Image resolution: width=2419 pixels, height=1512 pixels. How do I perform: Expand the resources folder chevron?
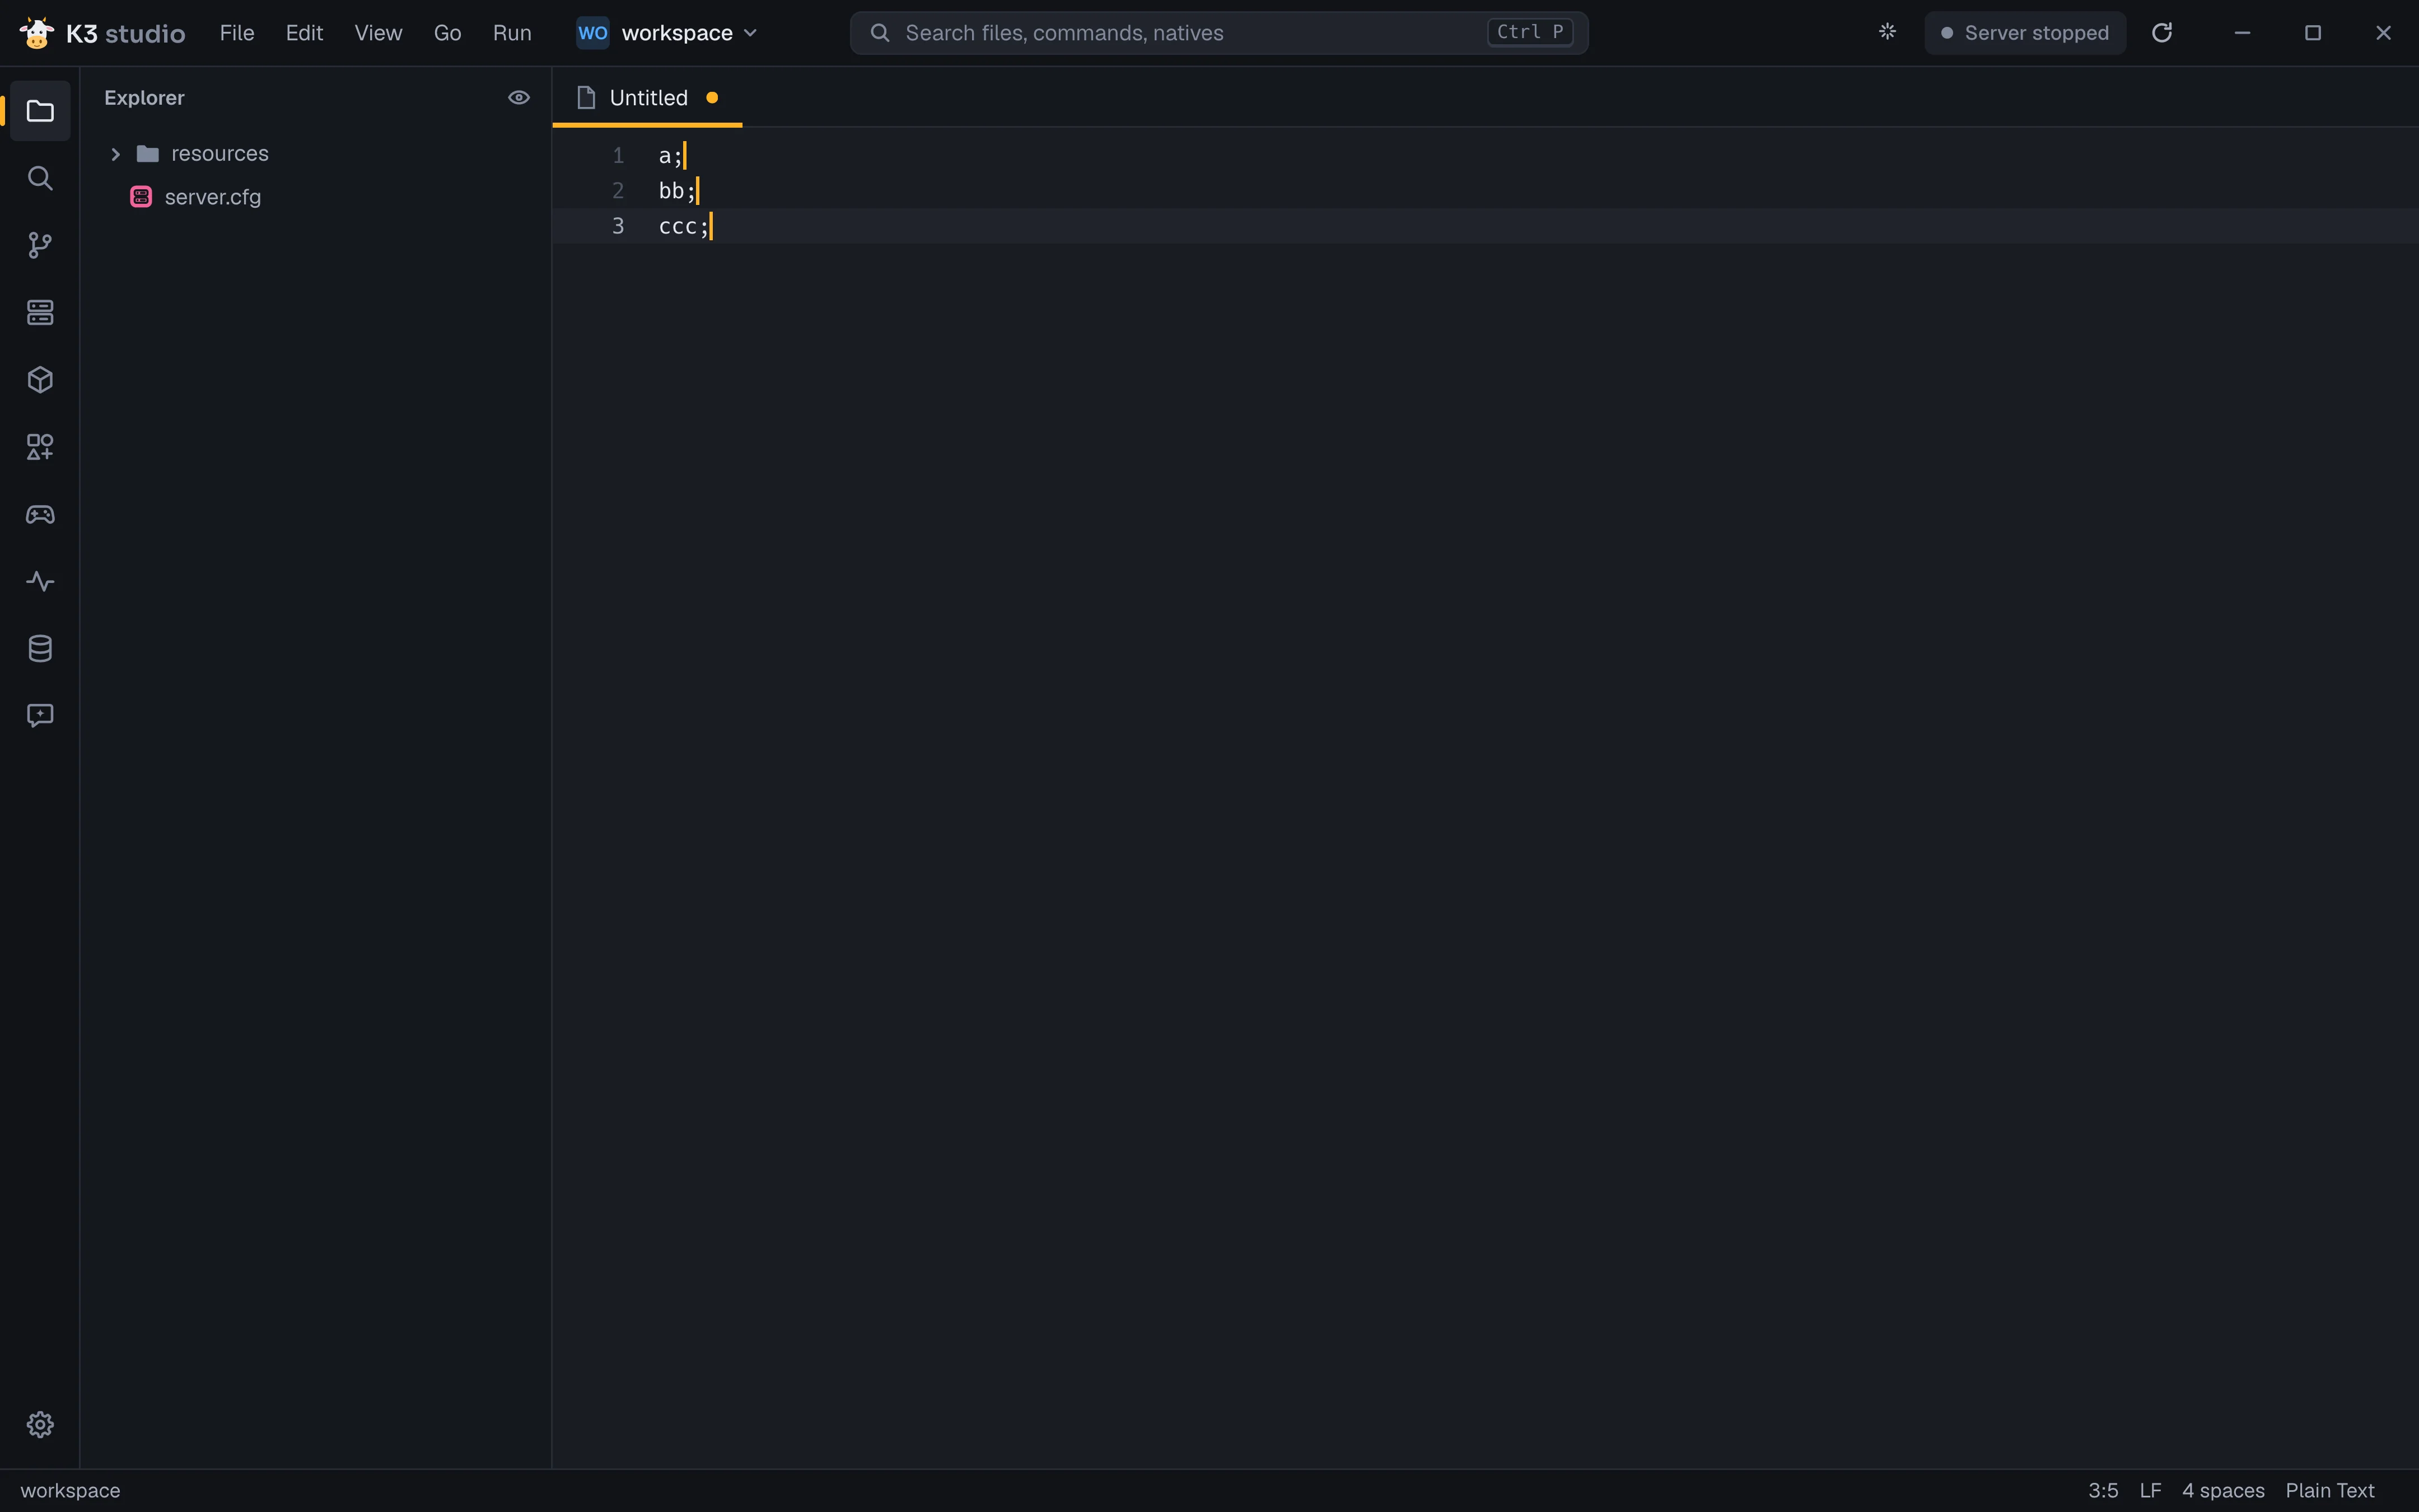[115, 154]
